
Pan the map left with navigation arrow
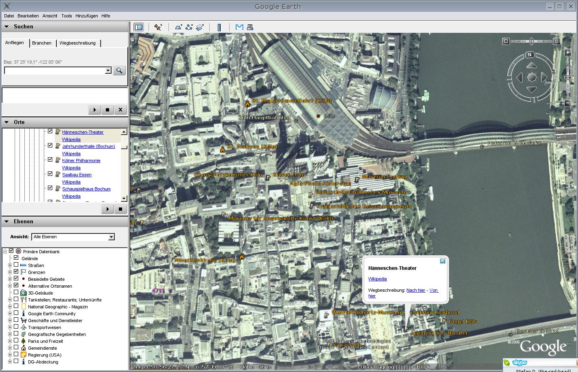pyautogui.click(x=519, y=77)
